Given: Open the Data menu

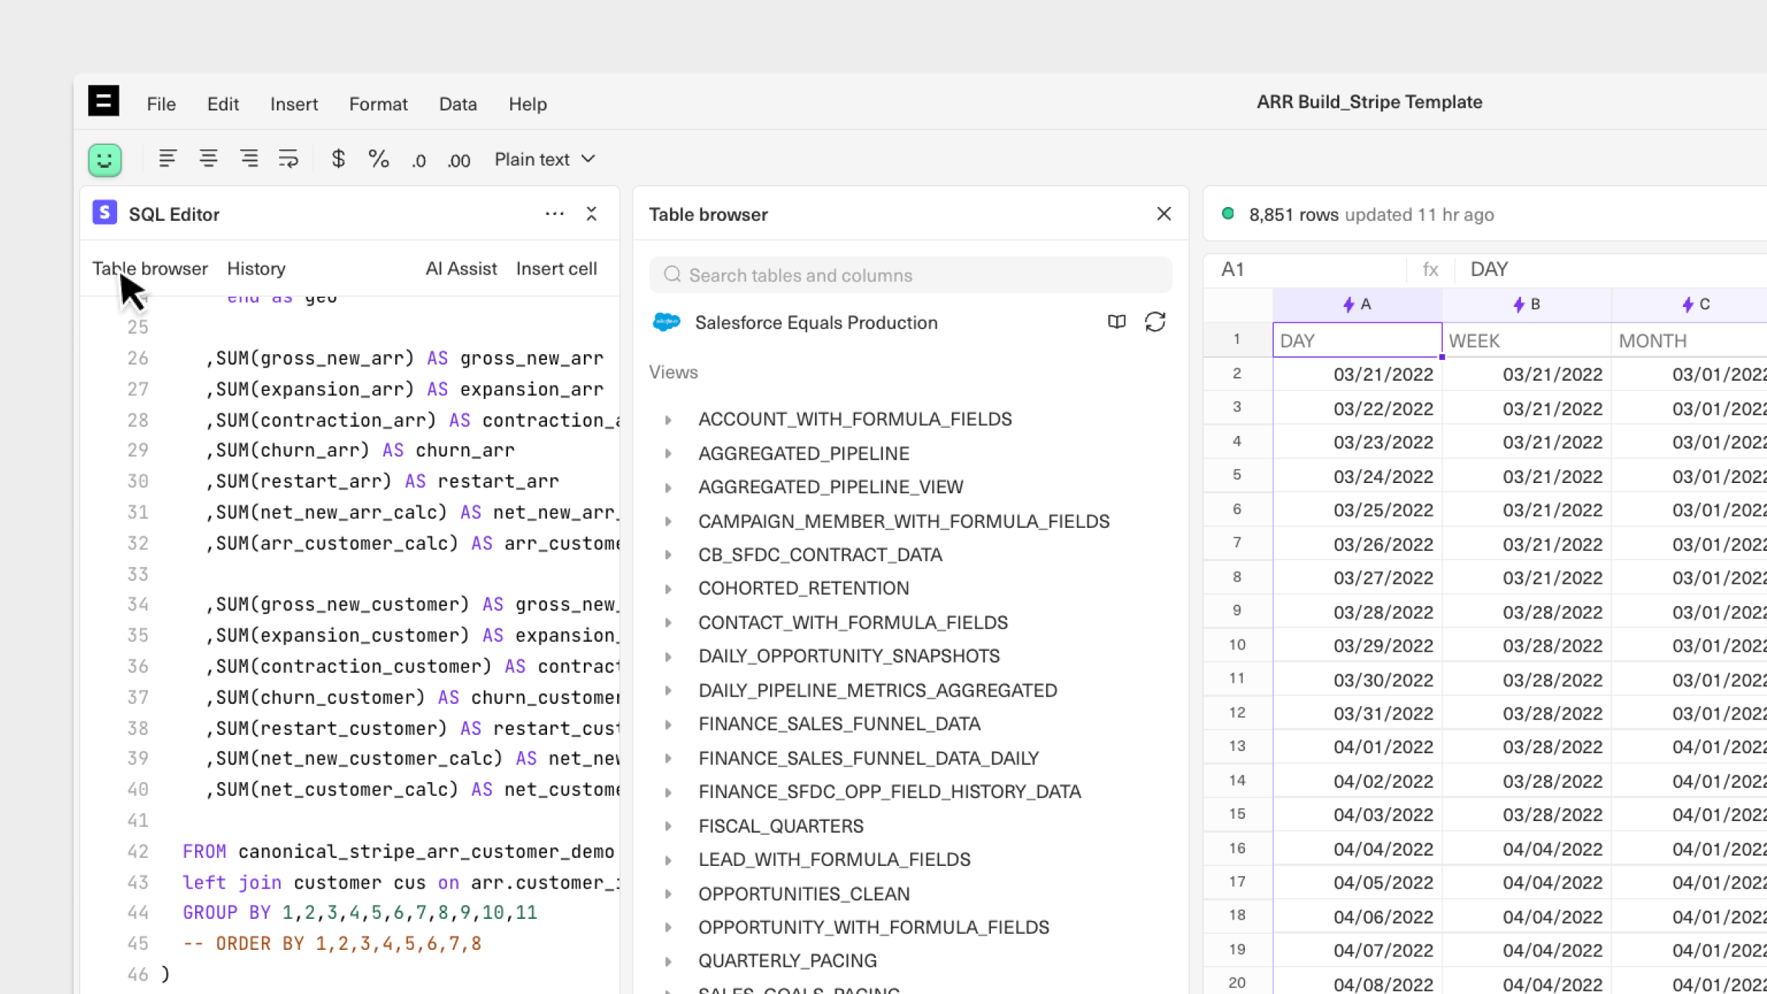Looking at the screenshot, I should [457, 104].
